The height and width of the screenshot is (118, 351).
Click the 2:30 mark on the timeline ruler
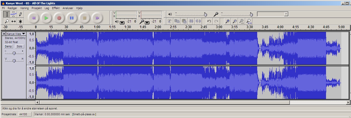(x=188, y=27)
